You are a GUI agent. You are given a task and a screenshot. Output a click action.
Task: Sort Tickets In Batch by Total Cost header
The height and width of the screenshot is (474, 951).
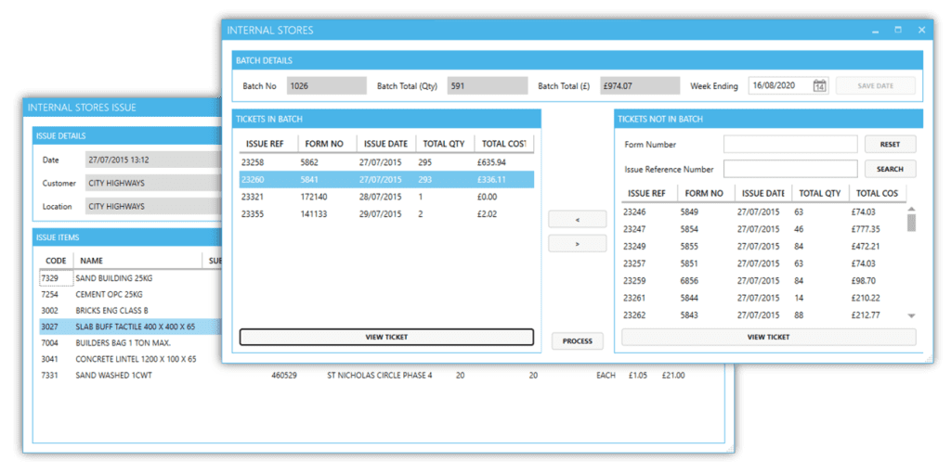pyautogui.click(x=504, y=144)
